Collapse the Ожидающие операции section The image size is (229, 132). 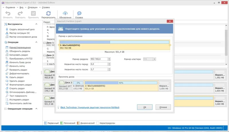(x=36, y=109)
